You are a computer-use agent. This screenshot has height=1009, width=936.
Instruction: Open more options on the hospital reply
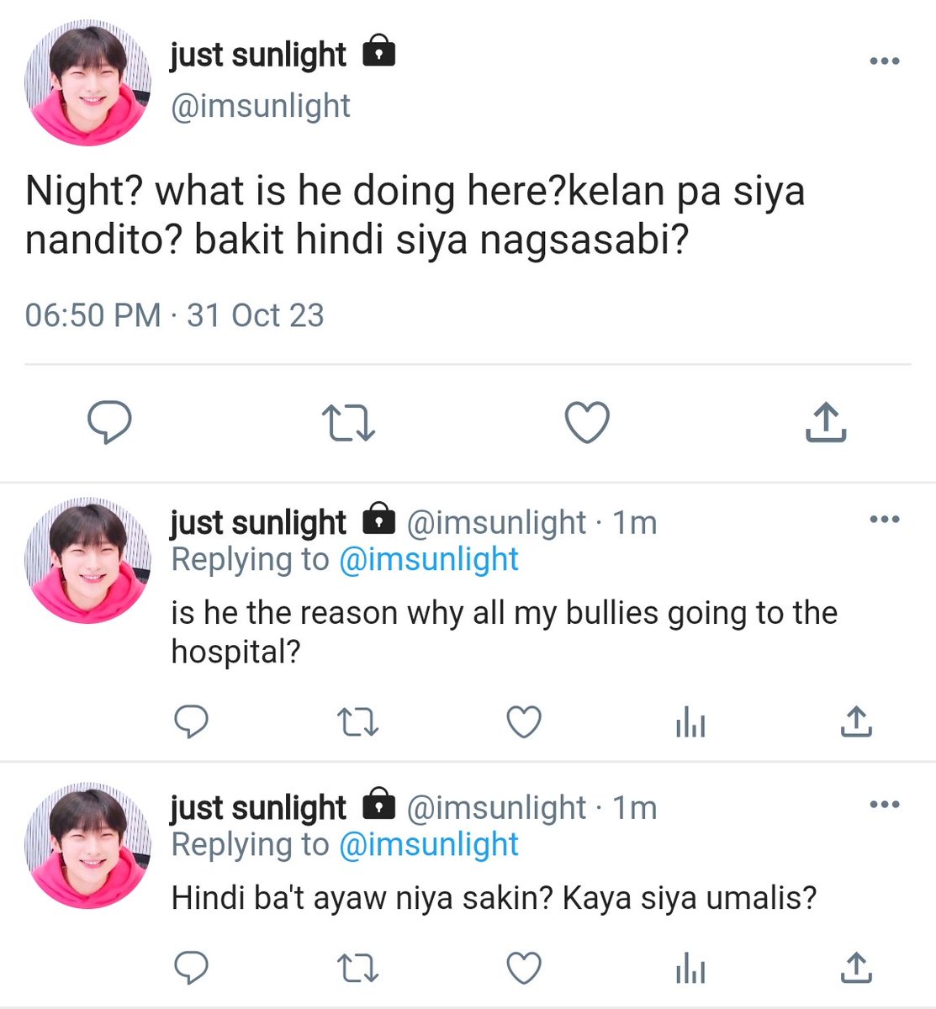tap(884, 520)
